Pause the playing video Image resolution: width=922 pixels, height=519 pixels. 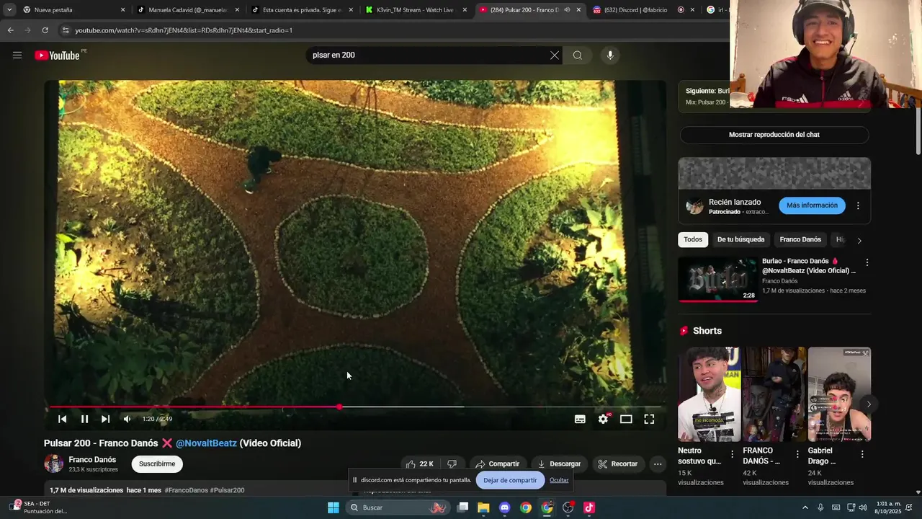click(84, 419)
